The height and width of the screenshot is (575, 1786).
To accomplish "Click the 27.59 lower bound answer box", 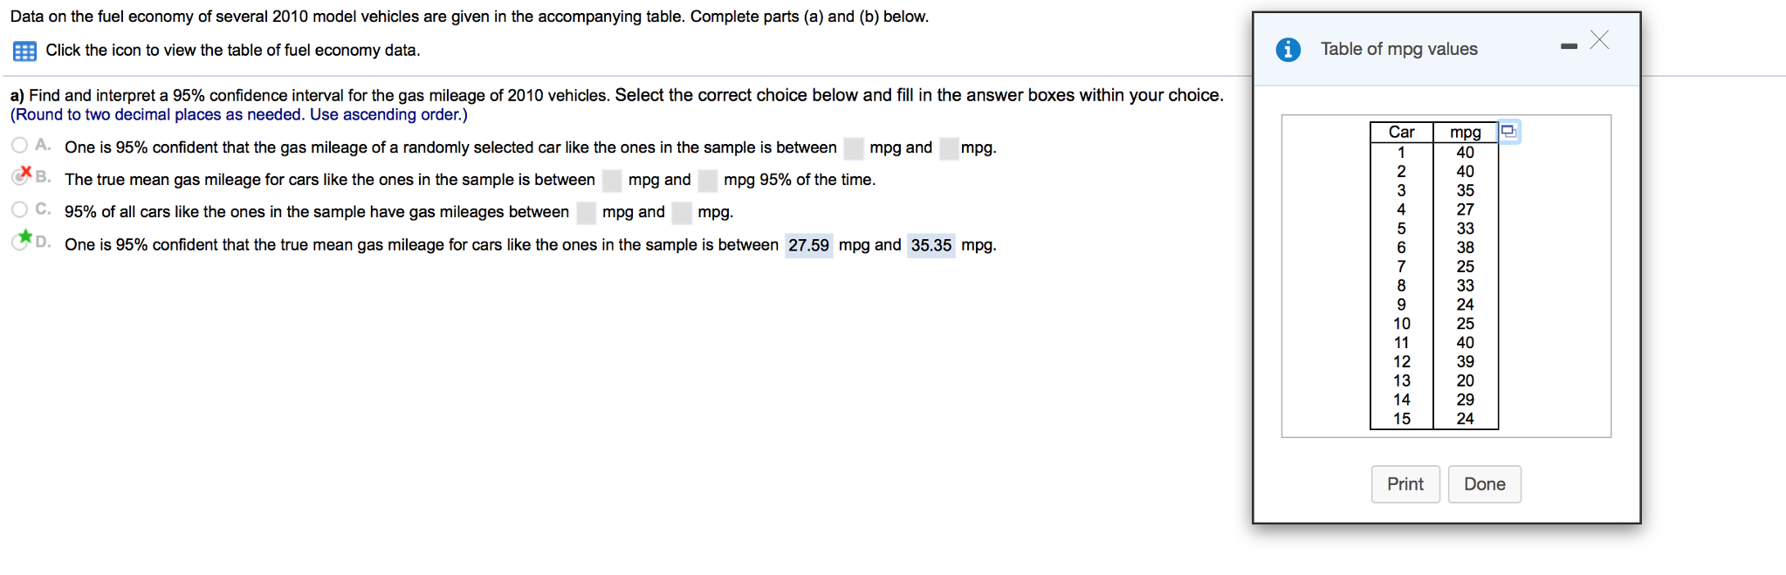I will pos(808,245).
